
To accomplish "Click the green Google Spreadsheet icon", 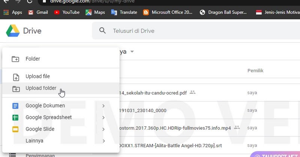I will 15,117.
